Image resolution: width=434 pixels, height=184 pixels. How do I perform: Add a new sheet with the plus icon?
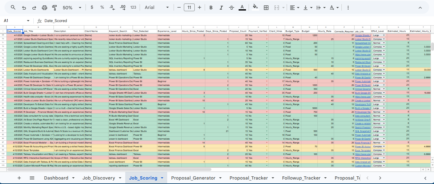(19, 178)
